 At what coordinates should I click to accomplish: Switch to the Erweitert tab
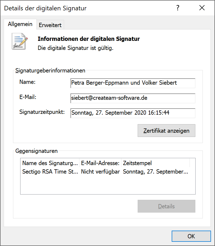(50, 25)
